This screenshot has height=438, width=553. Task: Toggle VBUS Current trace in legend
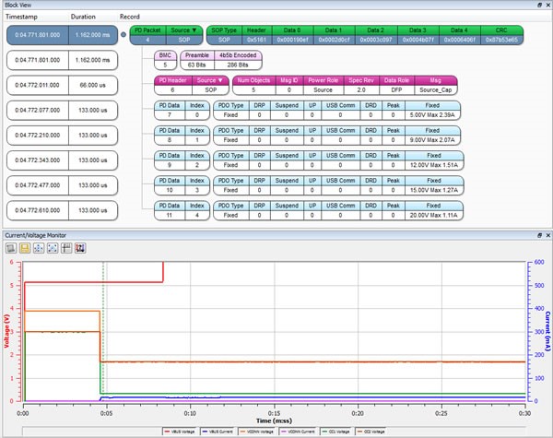click(218, 432)
